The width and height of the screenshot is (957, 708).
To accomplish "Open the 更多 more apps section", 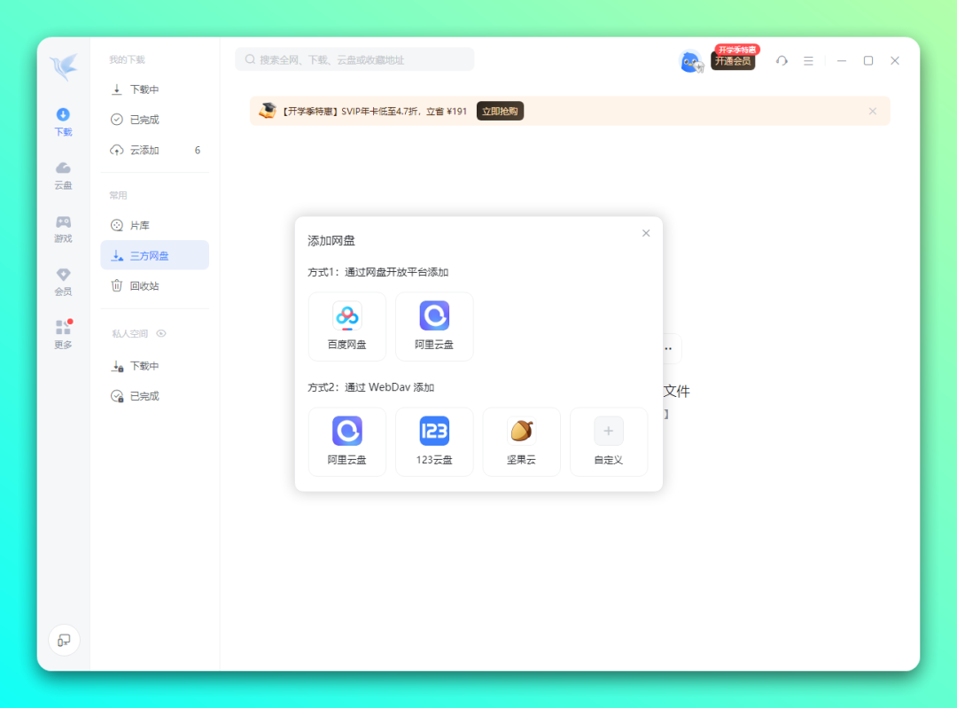I will tap(63, 335).
